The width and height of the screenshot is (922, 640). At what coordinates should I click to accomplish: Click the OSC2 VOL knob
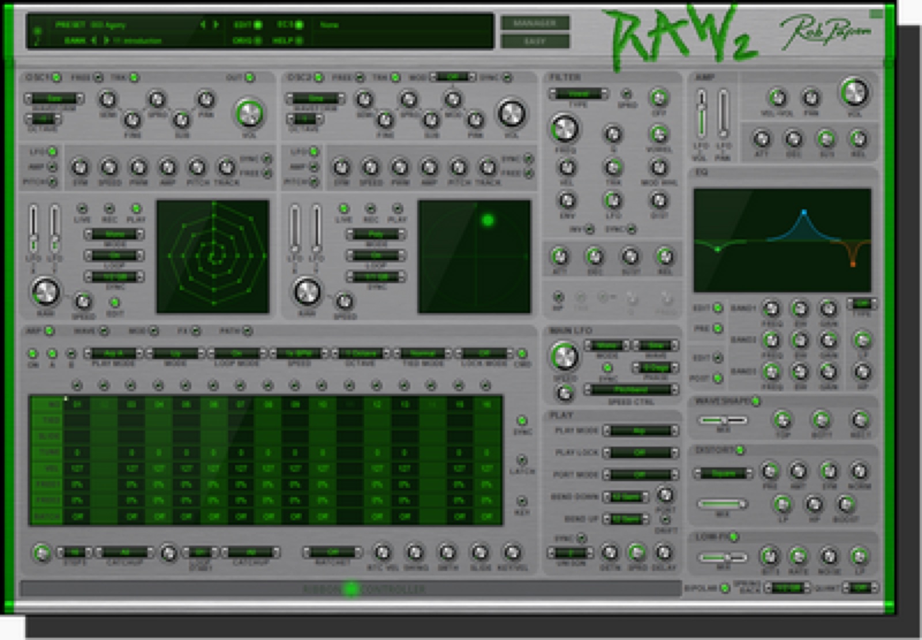pos(511,113)
